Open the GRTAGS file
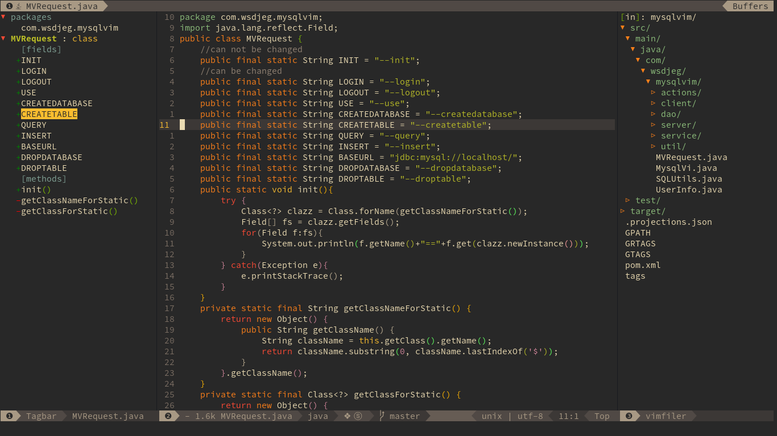 click(x=640, y=244)
